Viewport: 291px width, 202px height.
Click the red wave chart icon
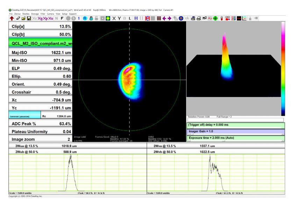tap(210, 18)
